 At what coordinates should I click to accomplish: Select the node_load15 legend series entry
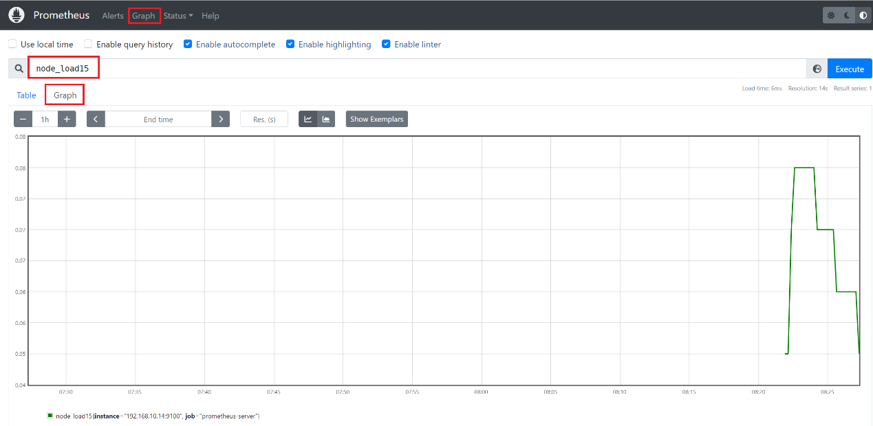coord(158,416)
